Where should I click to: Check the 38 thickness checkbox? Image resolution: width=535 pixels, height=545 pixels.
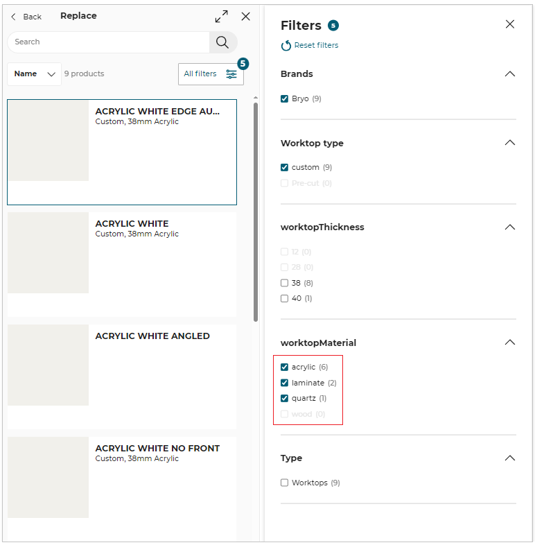pyautogui.click(x=284, y=283)
